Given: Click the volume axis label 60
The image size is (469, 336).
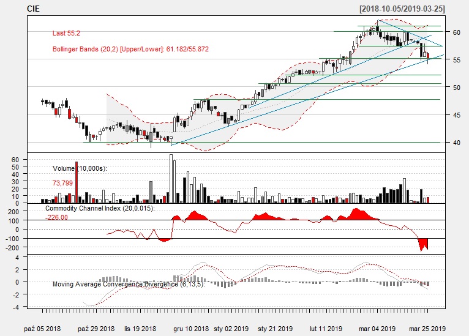Looking at the screenshot, I should click(15, 160).
